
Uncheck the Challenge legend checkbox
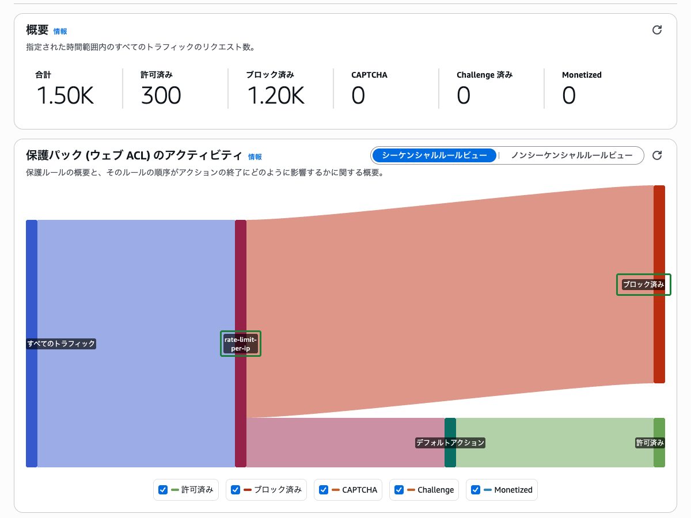coord(399,490)
